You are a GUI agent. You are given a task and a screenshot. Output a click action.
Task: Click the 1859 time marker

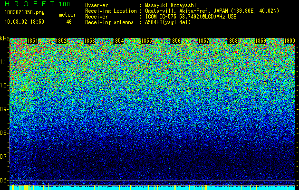click(261, 41)
